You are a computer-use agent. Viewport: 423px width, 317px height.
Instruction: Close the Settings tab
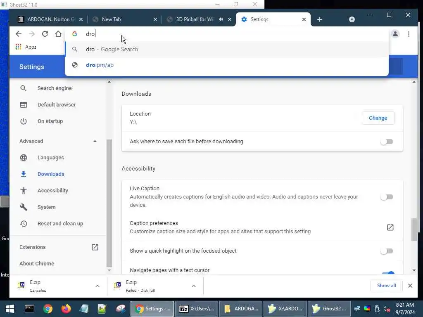(x=304, y=19)
